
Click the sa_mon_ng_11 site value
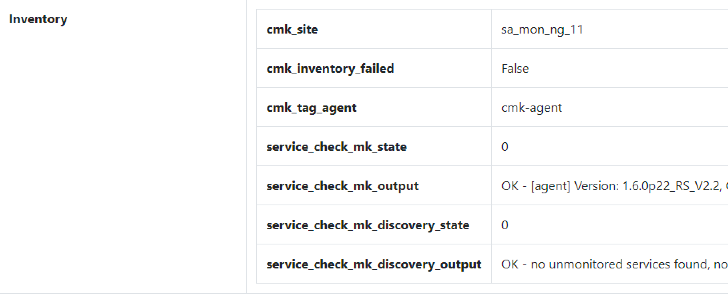pyautogui.click(x=542, y=30)
